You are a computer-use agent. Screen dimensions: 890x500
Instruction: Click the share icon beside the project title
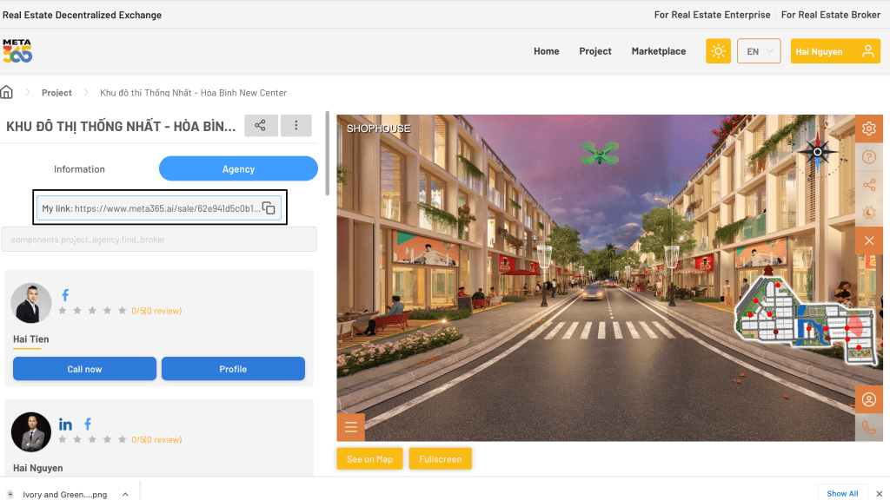tap(261, 126)
